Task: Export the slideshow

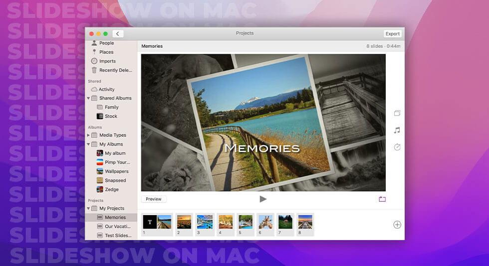Action: pos(392,34)
